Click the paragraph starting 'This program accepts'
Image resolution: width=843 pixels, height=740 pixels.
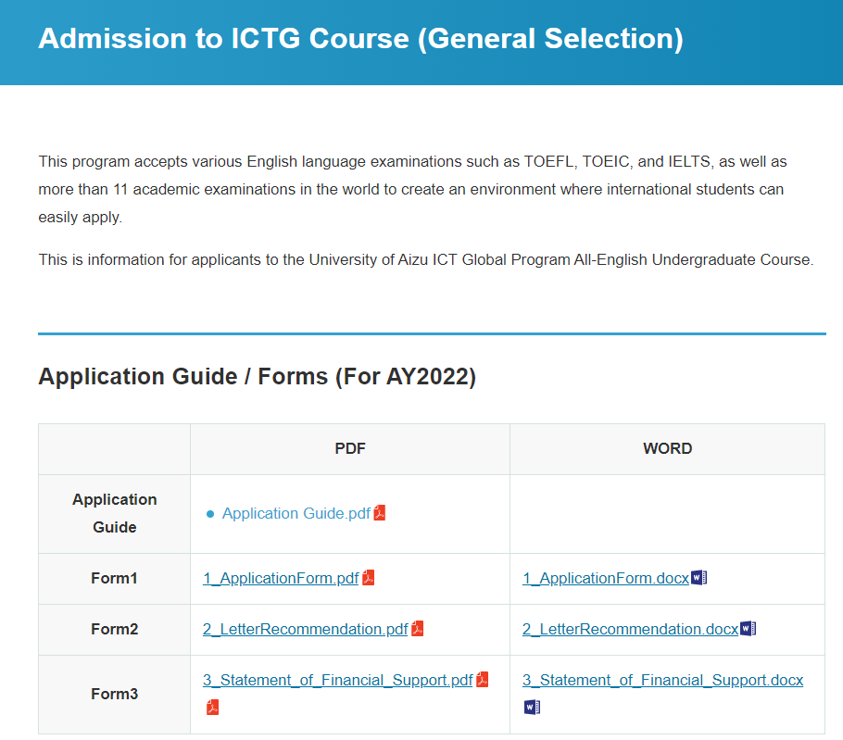click(x=412, y=189)
